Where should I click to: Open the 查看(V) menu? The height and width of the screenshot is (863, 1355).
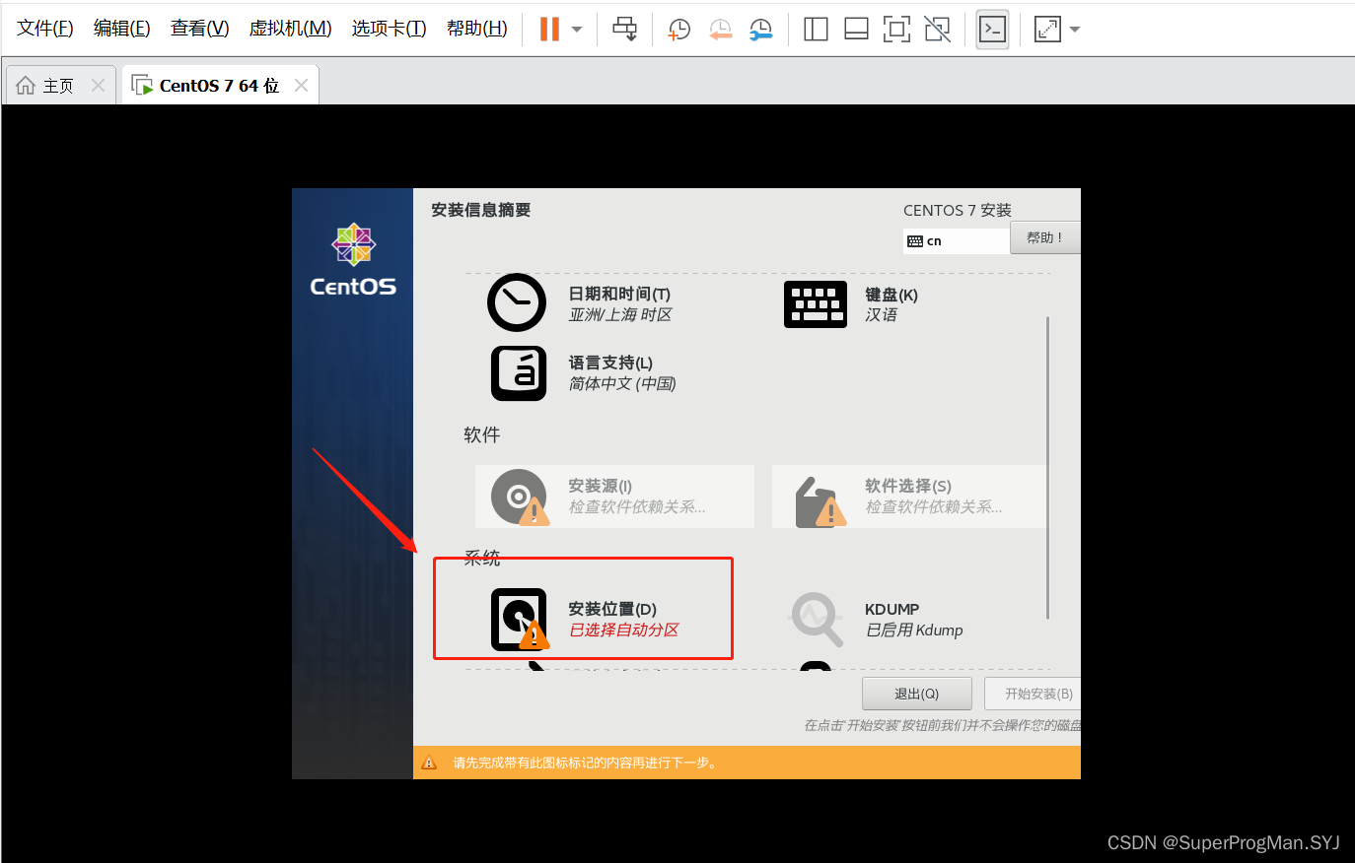coord(200,29)
